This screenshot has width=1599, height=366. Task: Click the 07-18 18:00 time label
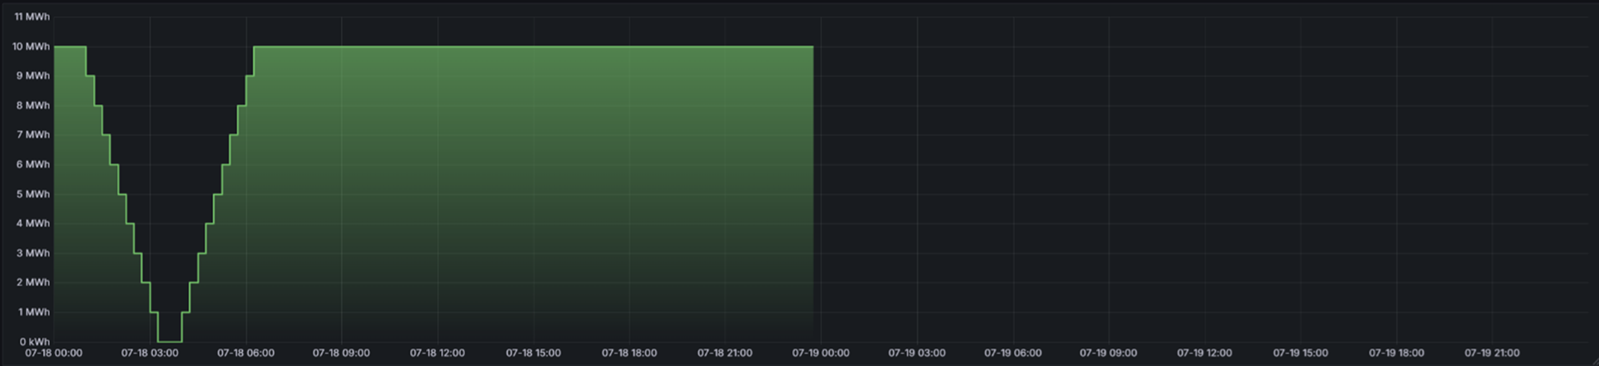pyautogui.click(x=629, y=353)
